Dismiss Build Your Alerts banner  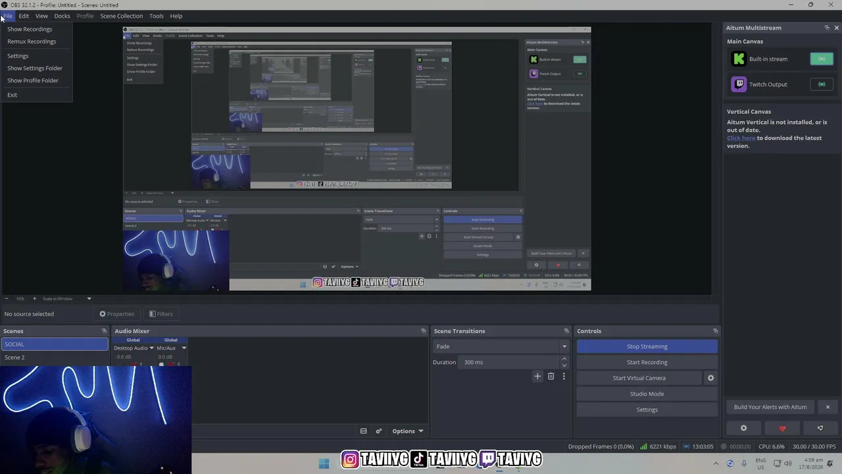tap(828, 407)
